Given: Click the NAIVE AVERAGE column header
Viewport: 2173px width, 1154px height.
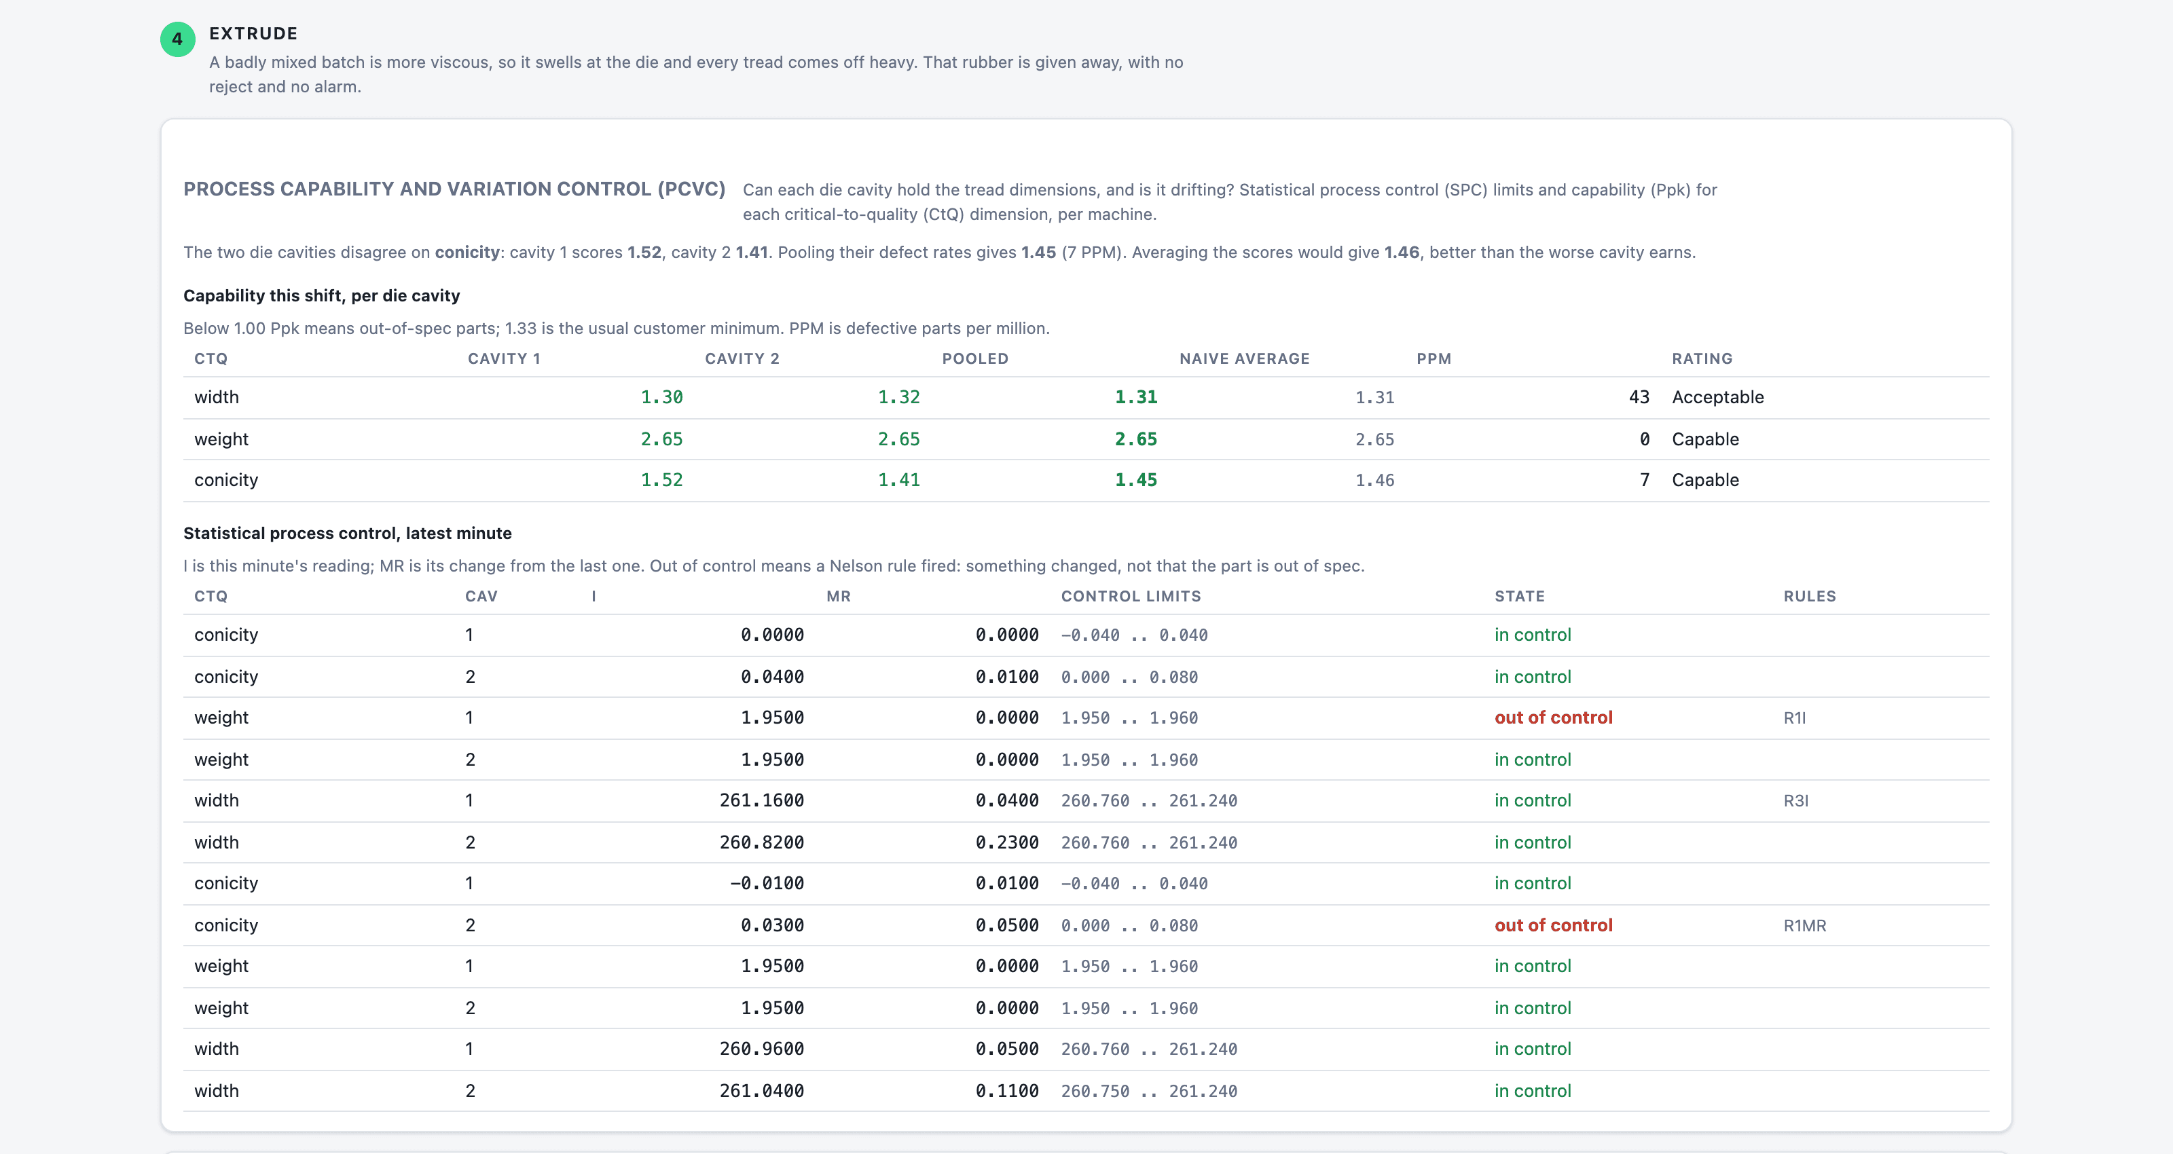Looking at the screenshot, I should click(x=1244, y=358).
